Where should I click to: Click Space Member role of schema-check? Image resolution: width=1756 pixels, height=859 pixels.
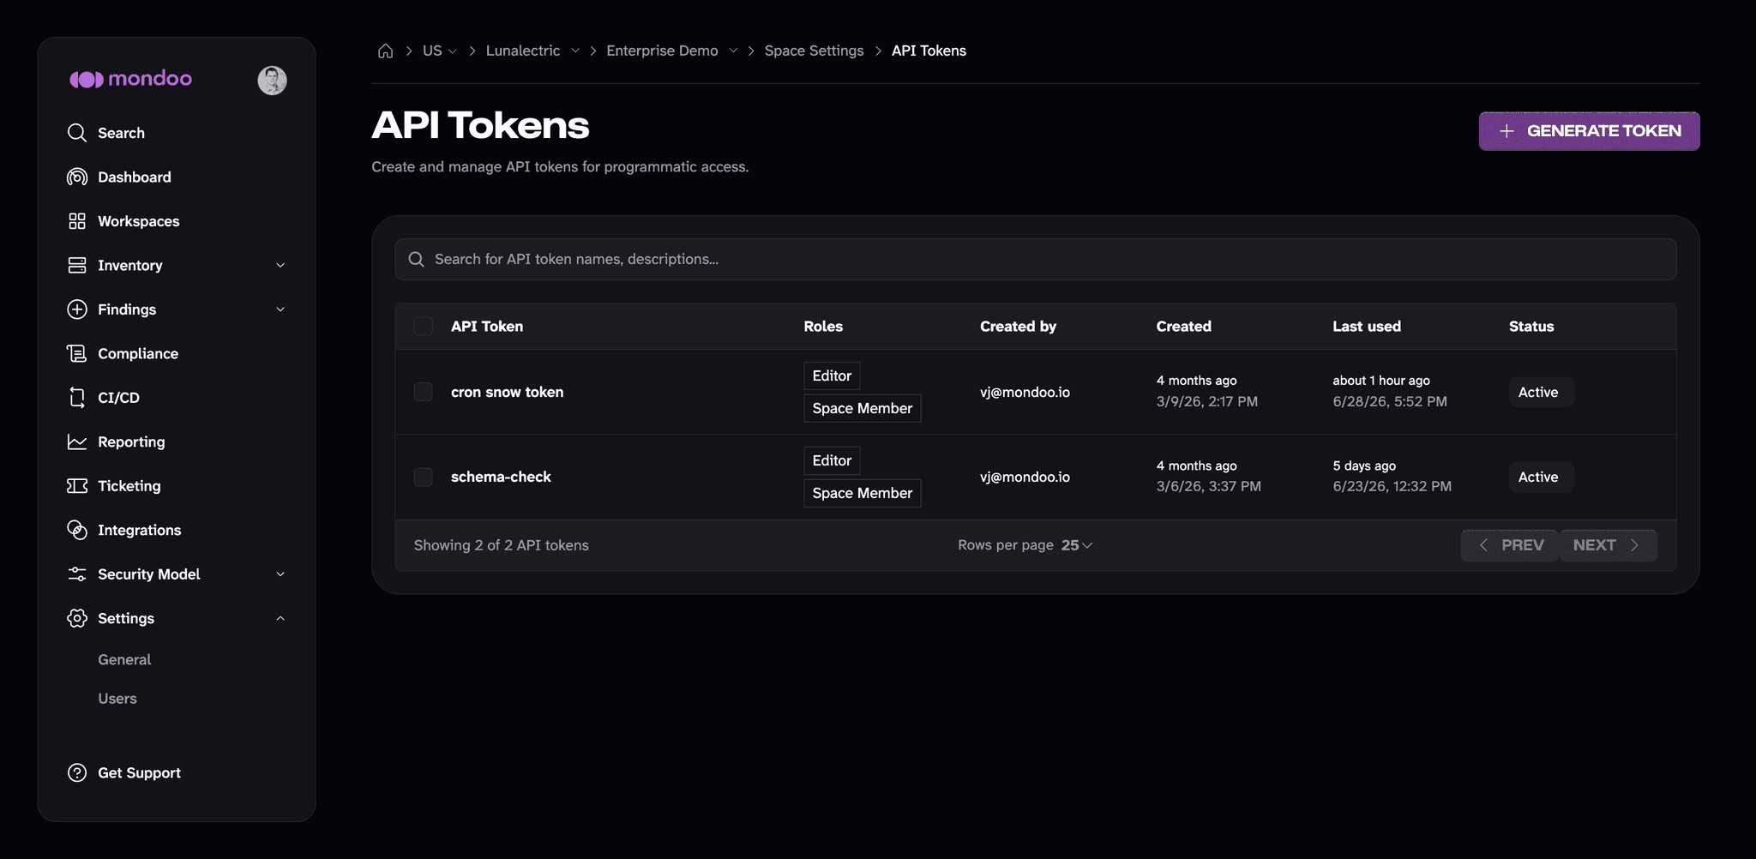pyautogui.click(x=863, y=493)
